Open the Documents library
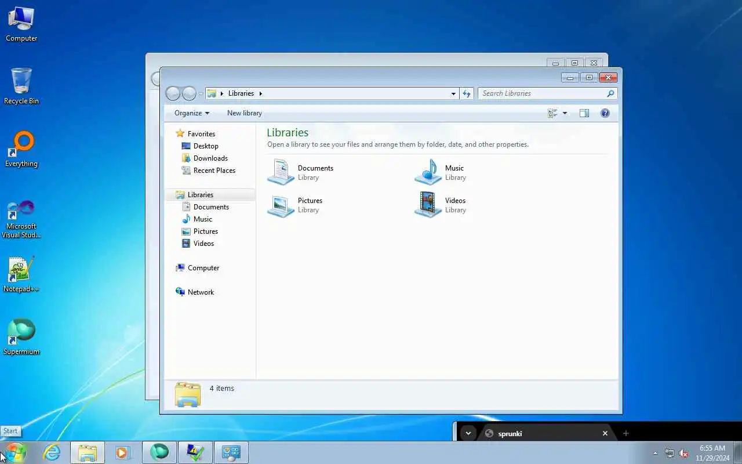Viewport: 742px width, 464px height. [301, 172]
